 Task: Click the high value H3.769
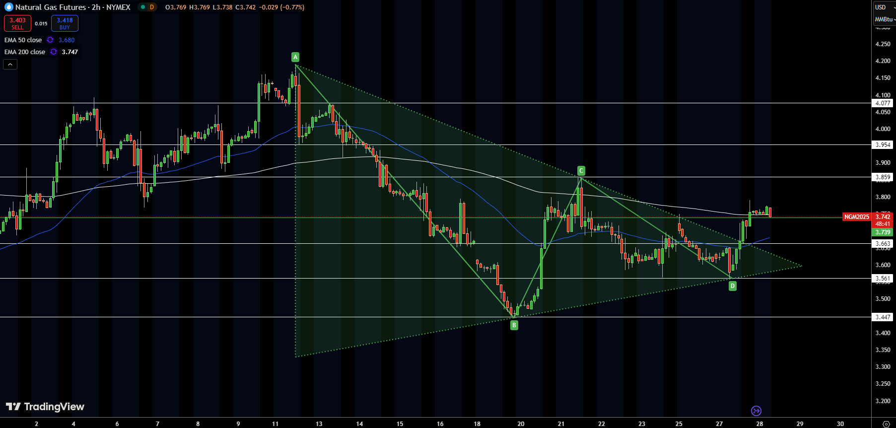[200, 7]
